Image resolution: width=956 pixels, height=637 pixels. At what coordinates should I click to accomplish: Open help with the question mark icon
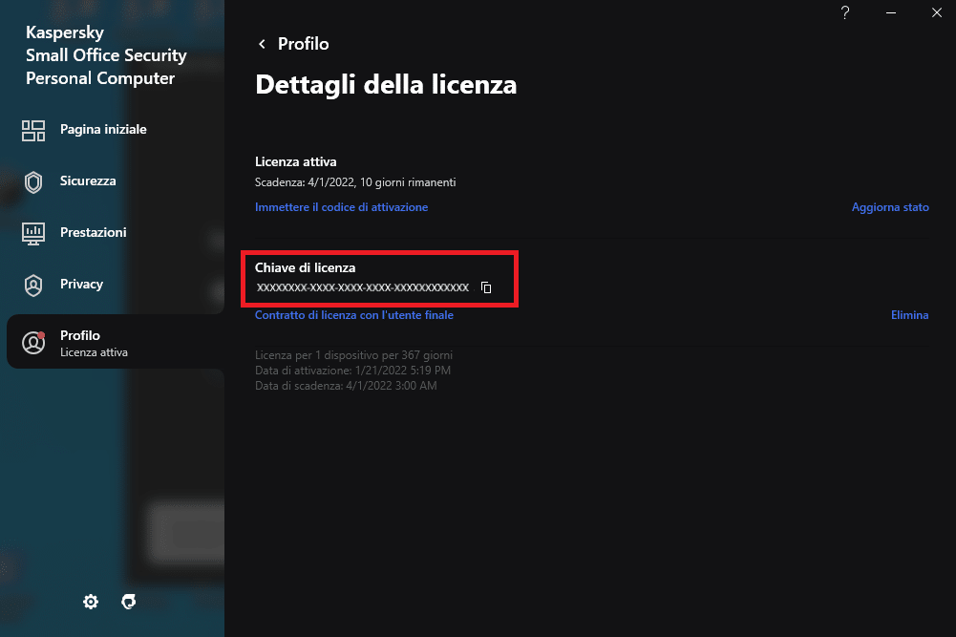pyautogui.click(x=844, y=13)
